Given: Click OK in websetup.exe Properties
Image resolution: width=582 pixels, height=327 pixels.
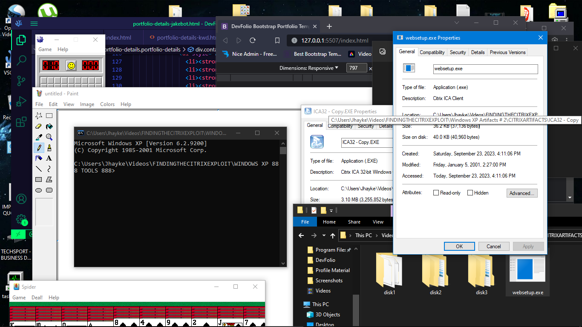Looking at the screenshot, I should 459,247.
